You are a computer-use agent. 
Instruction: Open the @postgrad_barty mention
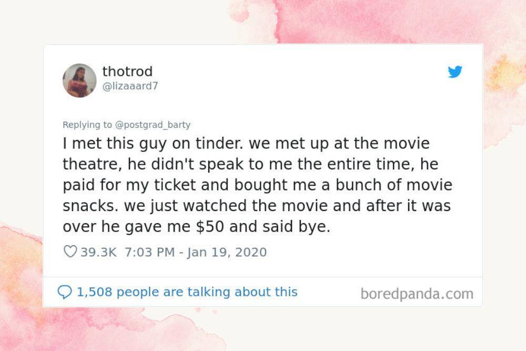(x=153, y=125)
